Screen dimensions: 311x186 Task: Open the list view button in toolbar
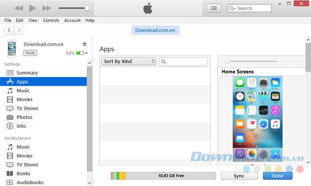(x=214, y=8)
